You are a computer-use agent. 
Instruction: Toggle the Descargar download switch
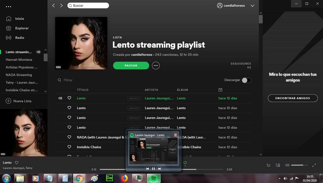246,80
